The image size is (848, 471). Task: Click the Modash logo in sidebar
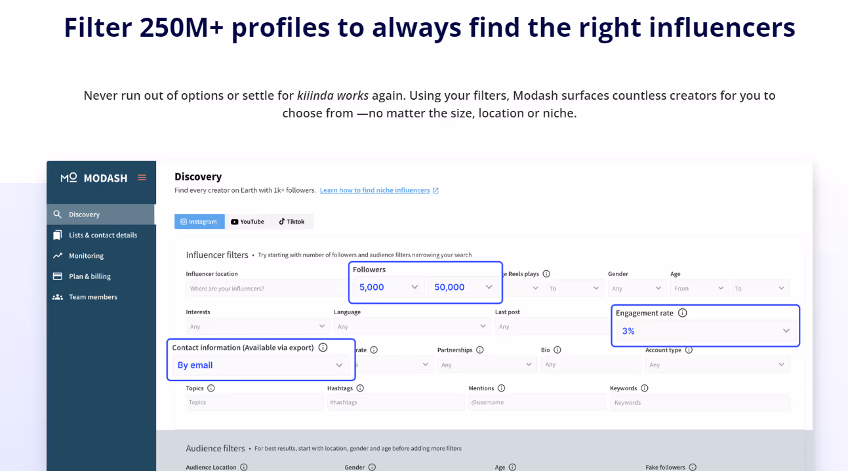(94, 178)
